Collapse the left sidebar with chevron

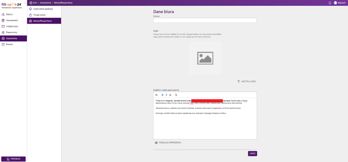click(x=25, y=3)
